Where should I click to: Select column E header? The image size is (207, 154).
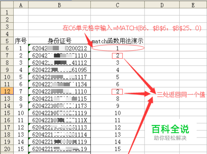click(193, 5)
